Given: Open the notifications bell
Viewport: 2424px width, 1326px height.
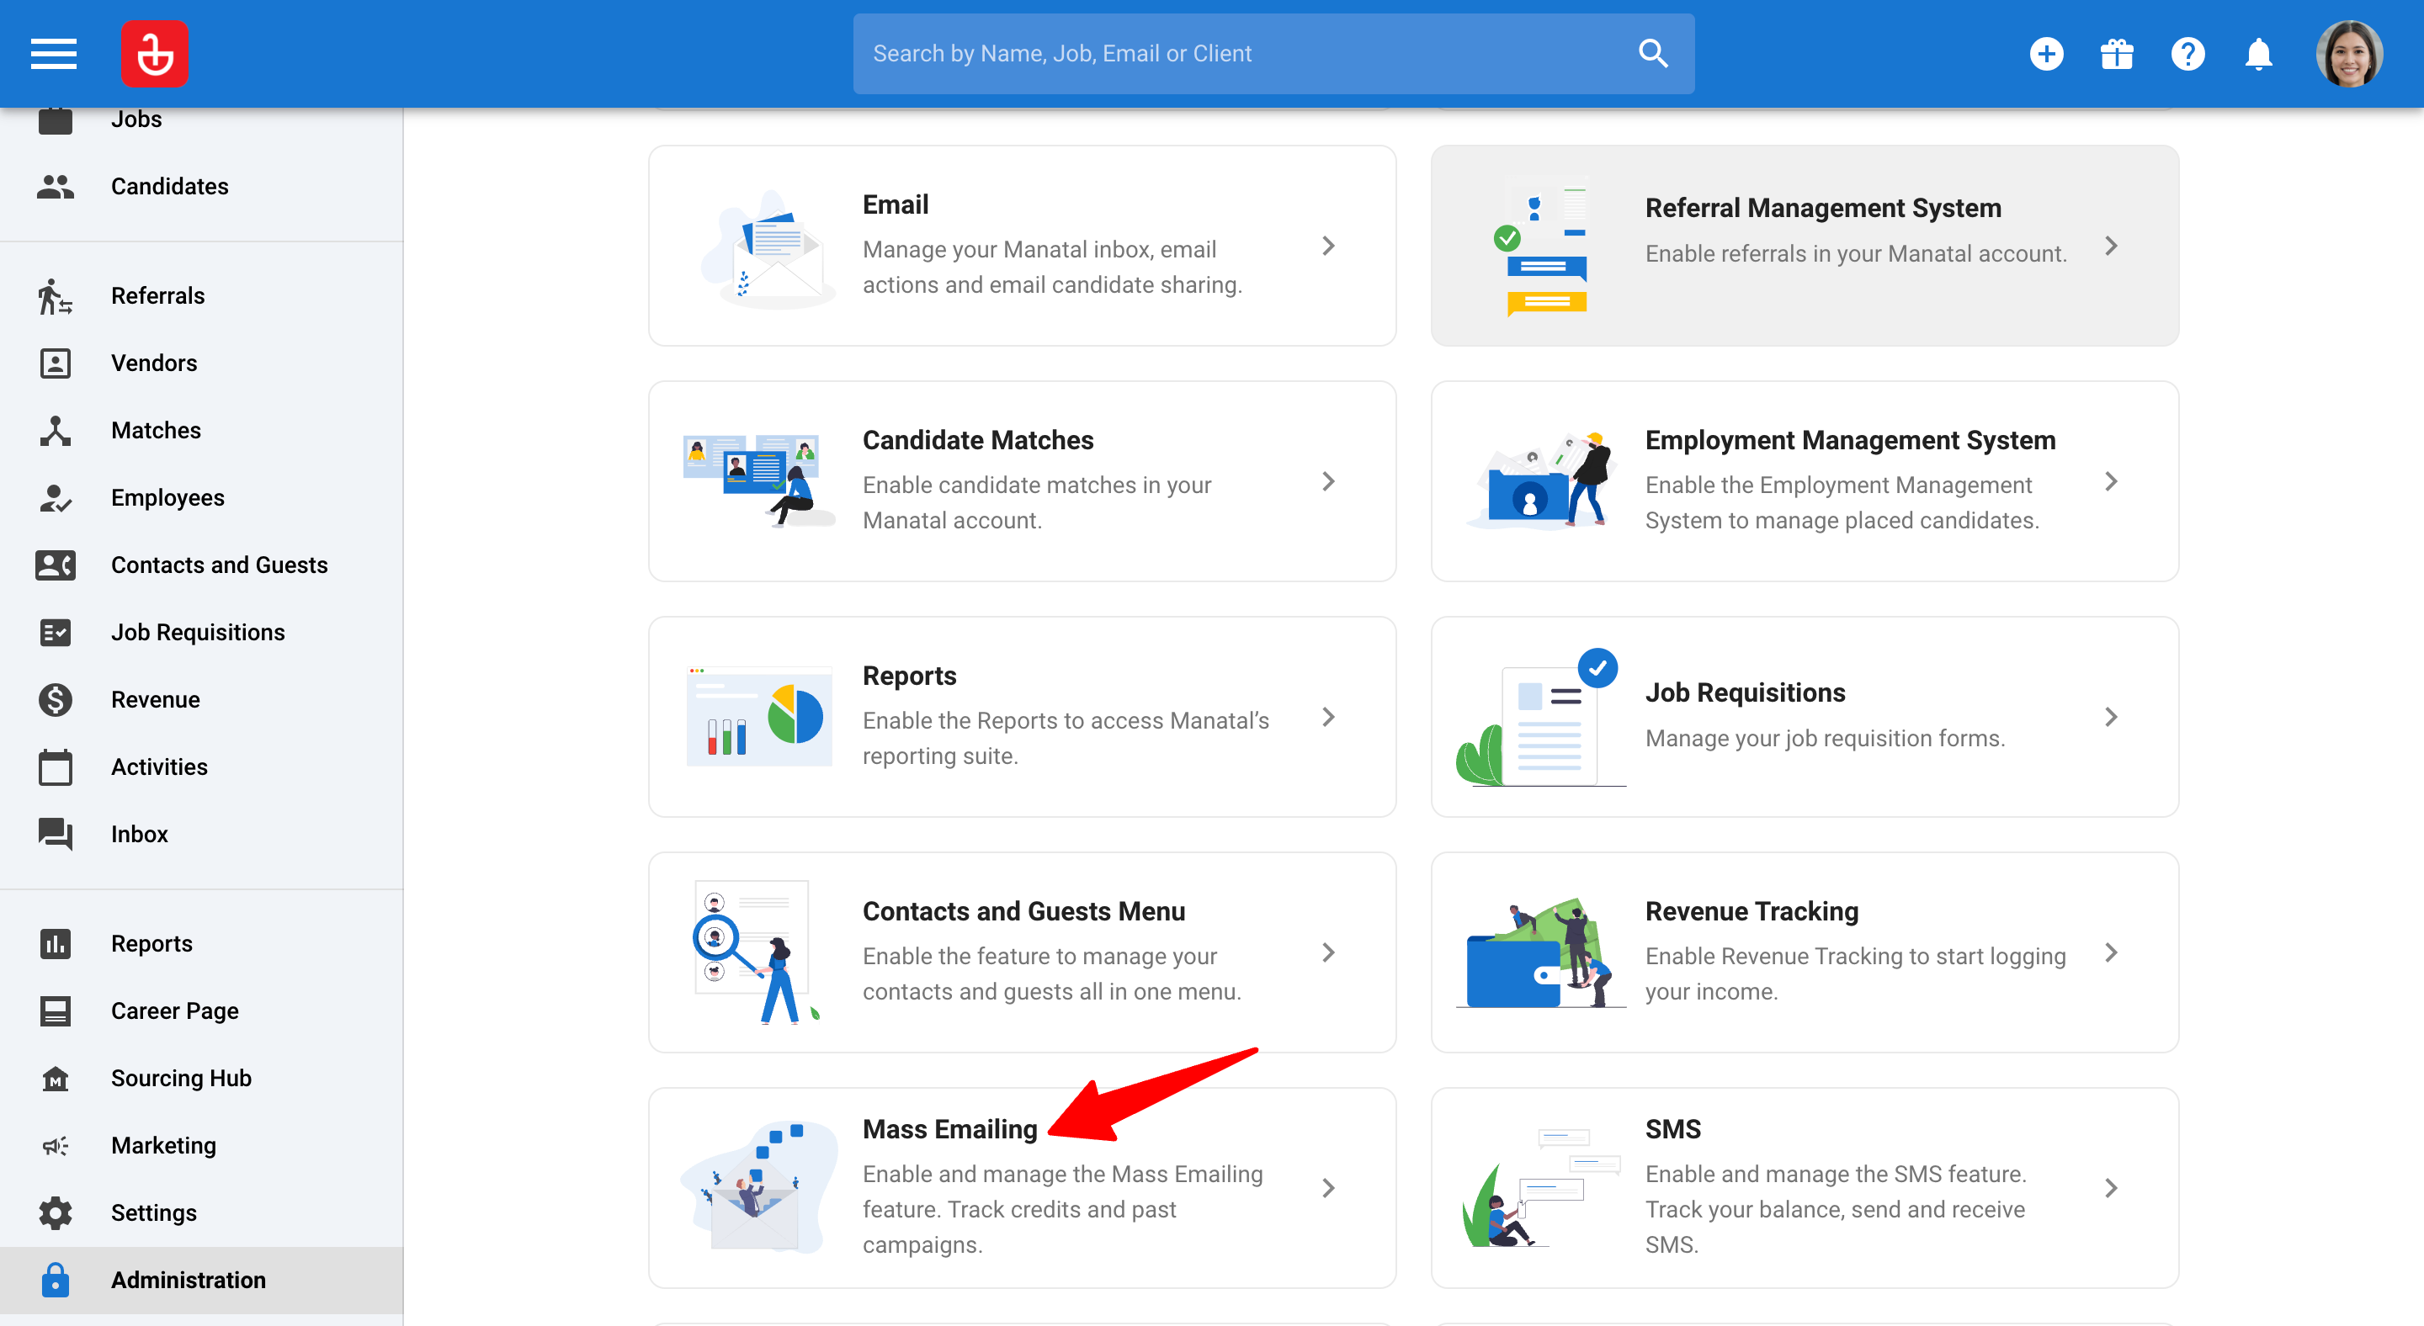Looking at the screenshot, I should pos(2258,54).
